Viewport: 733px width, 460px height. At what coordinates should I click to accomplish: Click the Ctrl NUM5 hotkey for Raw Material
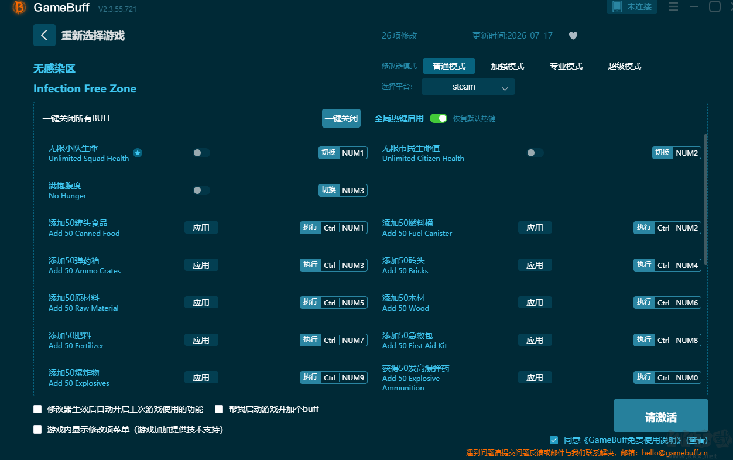(x=334, y=303)
